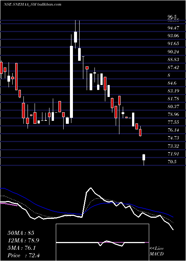Select the 93.06 price axis label
The image size is (186, 261).
tap(173, 36)
